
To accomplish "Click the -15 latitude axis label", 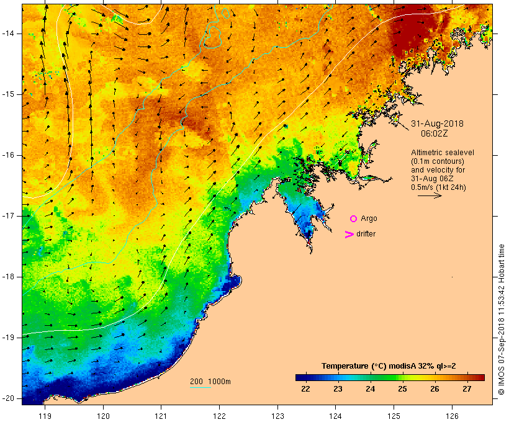I will [8, 94].
